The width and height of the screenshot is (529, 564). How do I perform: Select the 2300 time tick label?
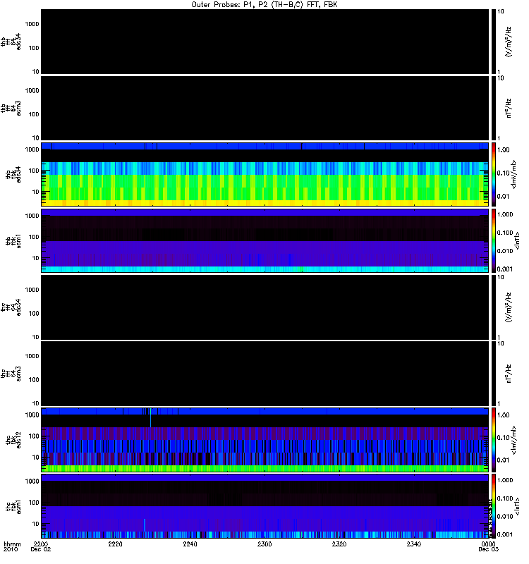(264, 544)
